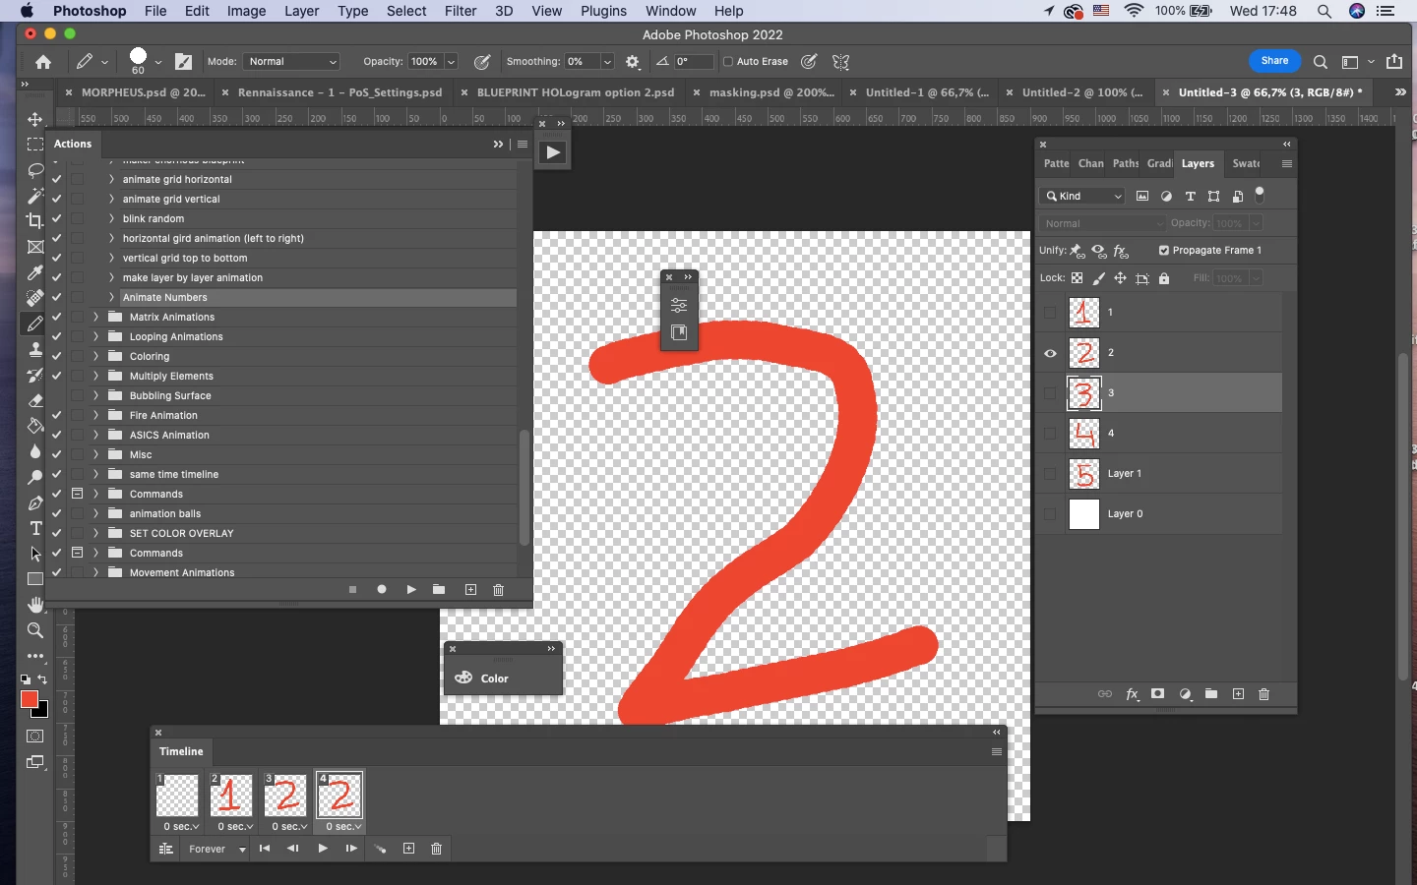Toggle checkmark for Coloring action set
The height and width of the screenshot is (885, 1417).
pos(57,356)
